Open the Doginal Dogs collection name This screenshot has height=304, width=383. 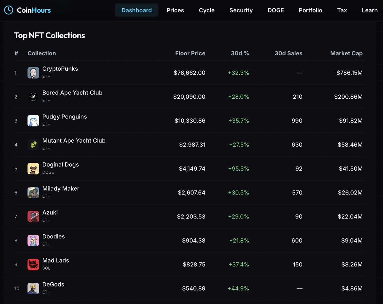[61, 165]
